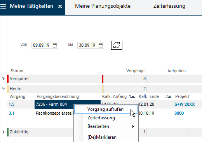Select (De)Markieren menu entry

pyautogui.click(x=102, y=137)
